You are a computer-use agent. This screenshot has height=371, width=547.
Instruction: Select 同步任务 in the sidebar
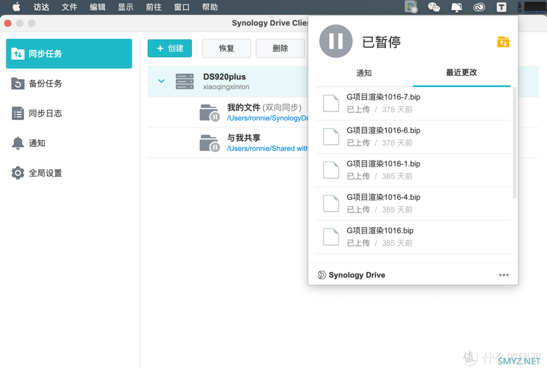(x=69, y=54)
